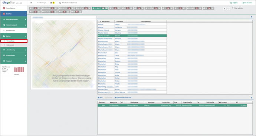Click the Linientransport icon in sidebar
Image resolution: width=256 pixels, height=136 pixels.
click(4, 25)
